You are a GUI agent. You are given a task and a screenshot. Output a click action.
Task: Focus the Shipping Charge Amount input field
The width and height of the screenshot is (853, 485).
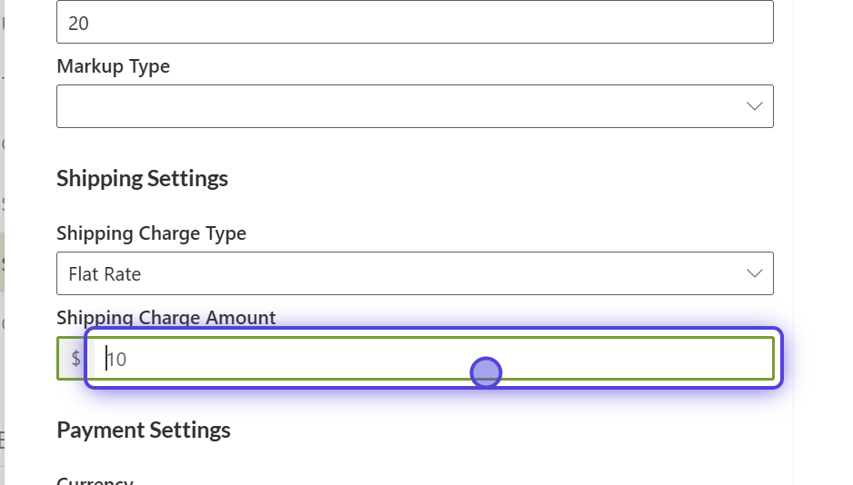pos(434,359)
